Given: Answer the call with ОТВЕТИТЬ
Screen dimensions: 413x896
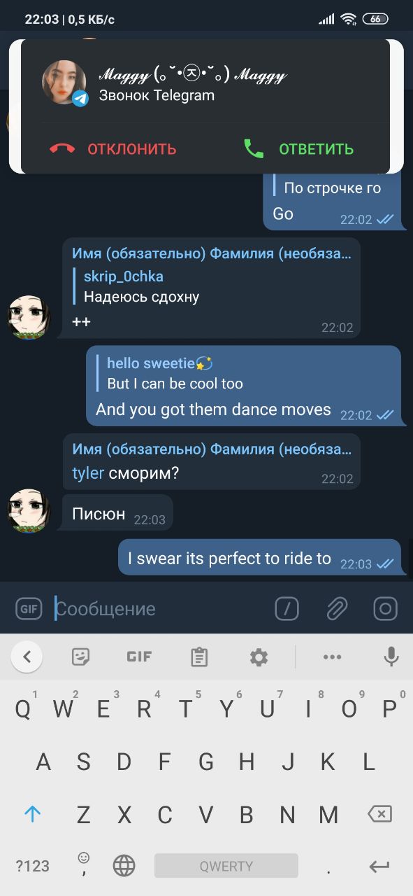Looking at the screenshot, I should (x=298, y=149).
